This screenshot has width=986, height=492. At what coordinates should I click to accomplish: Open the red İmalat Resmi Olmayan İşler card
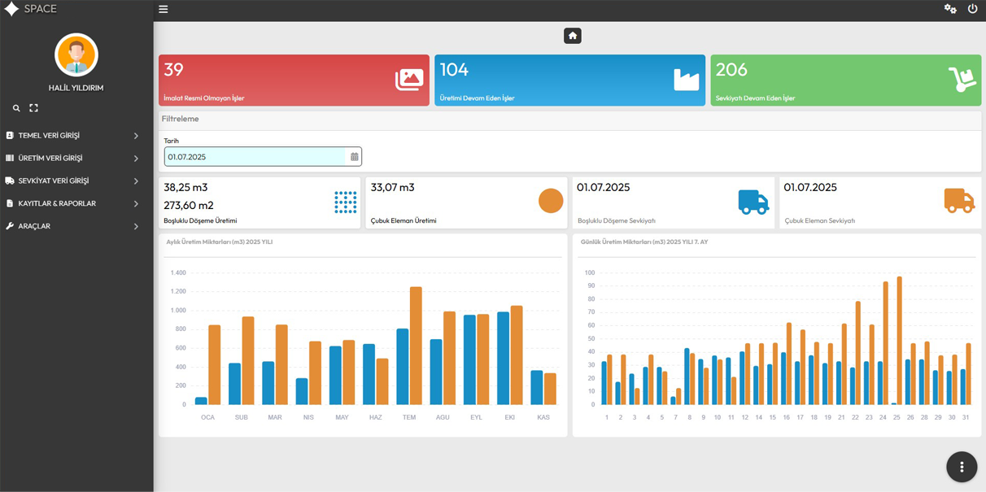pyautogui.click(x=294, y=81)
